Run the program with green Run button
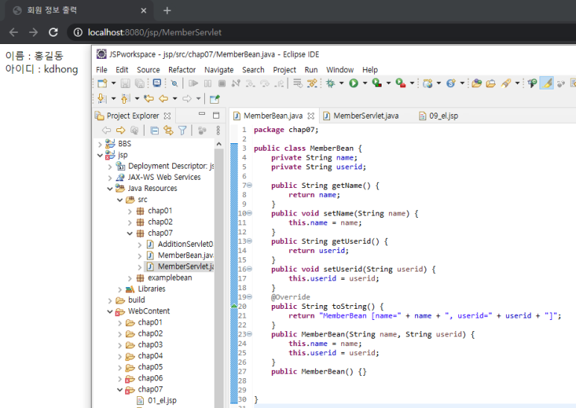The width and height of the screenshot is (576, 408). pos(353,84)
